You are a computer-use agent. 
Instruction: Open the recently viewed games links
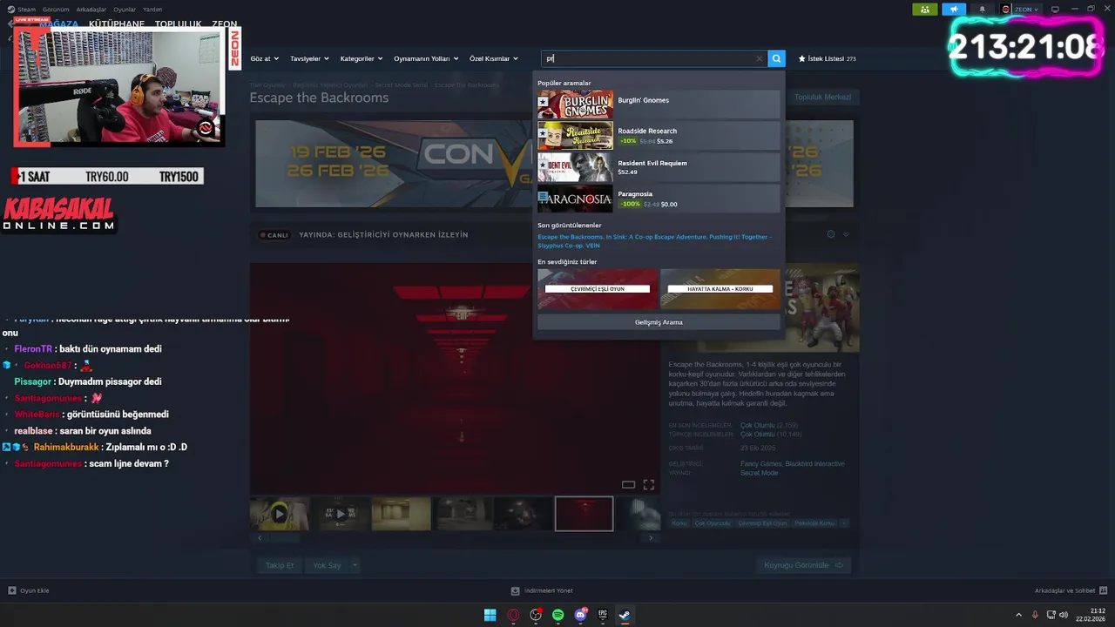pos(654,240)
